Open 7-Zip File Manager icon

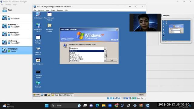[38, 39]
